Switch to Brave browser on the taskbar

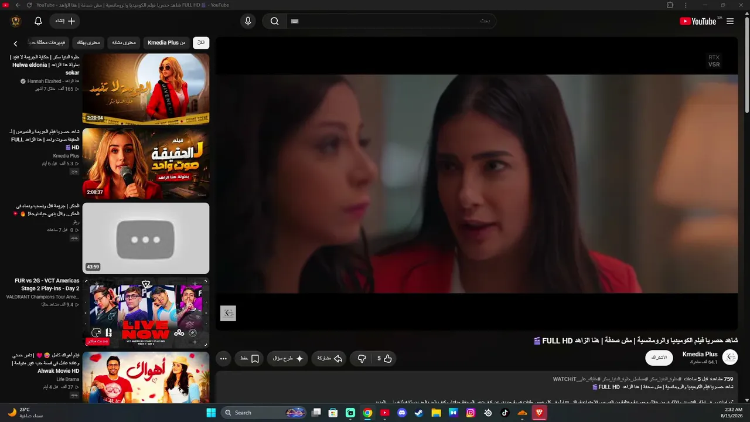coord(539,413)
